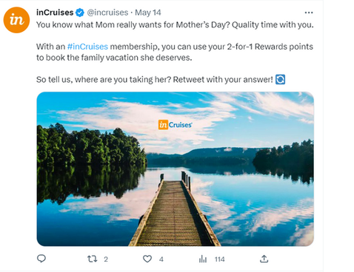Click the blue refresh arrows emoji

point(280,79)
